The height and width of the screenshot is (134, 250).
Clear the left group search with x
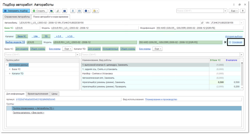click(77, 55)
